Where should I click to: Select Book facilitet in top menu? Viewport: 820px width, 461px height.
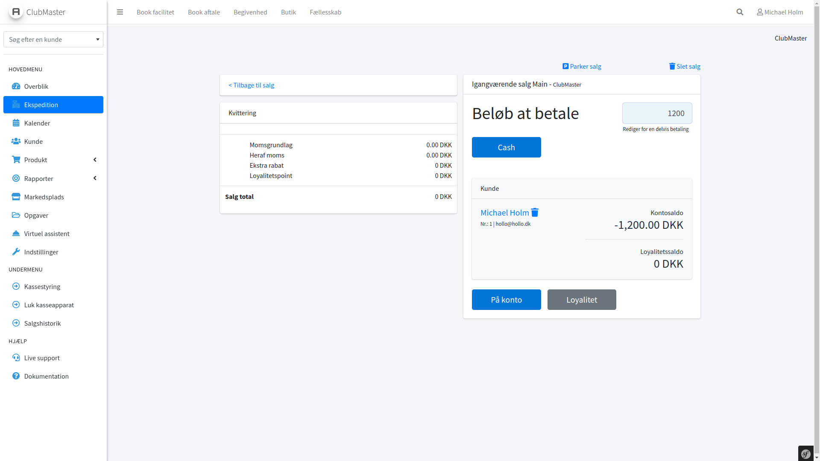click(x=155, y=12)
